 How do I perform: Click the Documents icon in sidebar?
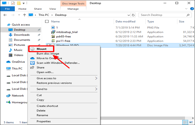pos(11,40)
